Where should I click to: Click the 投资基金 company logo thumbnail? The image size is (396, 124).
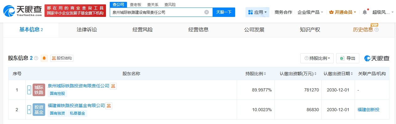click(39, 110)
